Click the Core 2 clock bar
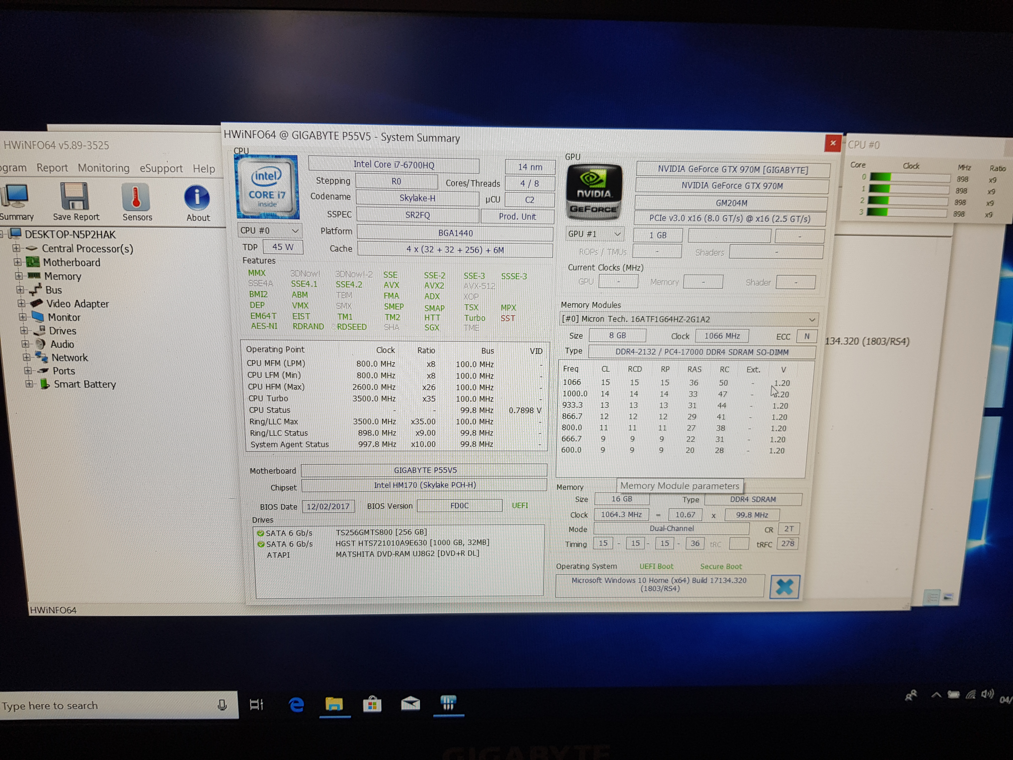Screen dimensions: 1013x760 pyautogui.click(x=907, y=201)
